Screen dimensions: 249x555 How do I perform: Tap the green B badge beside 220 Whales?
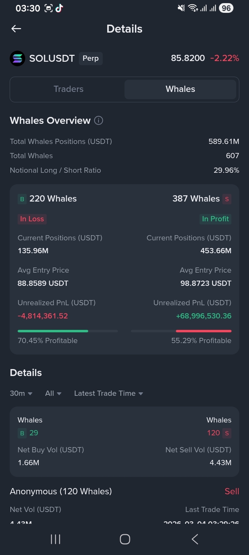tap(22, 199)
